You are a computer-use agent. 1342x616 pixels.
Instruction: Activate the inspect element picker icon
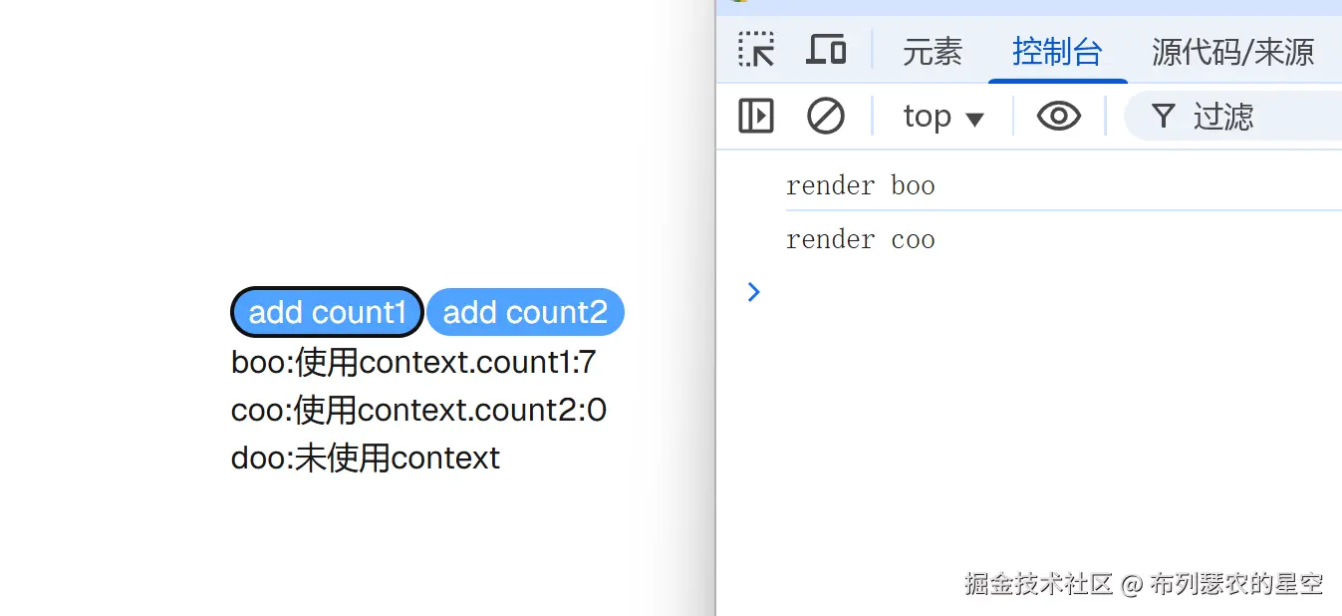(x=756, y=49)
